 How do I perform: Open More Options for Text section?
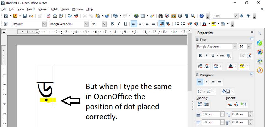click(x=252, y=39)
